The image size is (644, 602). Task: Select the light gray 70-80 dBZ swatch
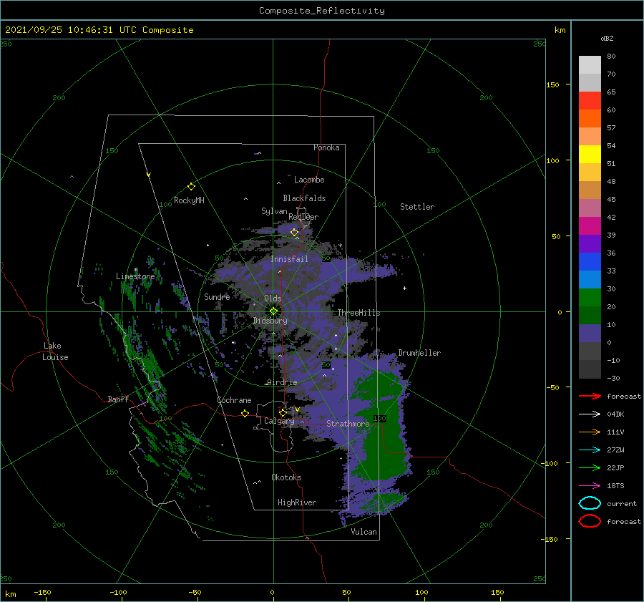(590, 65)
